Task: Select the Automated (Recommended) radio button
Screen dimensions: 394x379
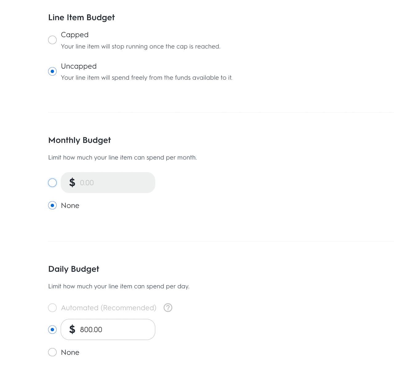Action: [x=52, y=308]
